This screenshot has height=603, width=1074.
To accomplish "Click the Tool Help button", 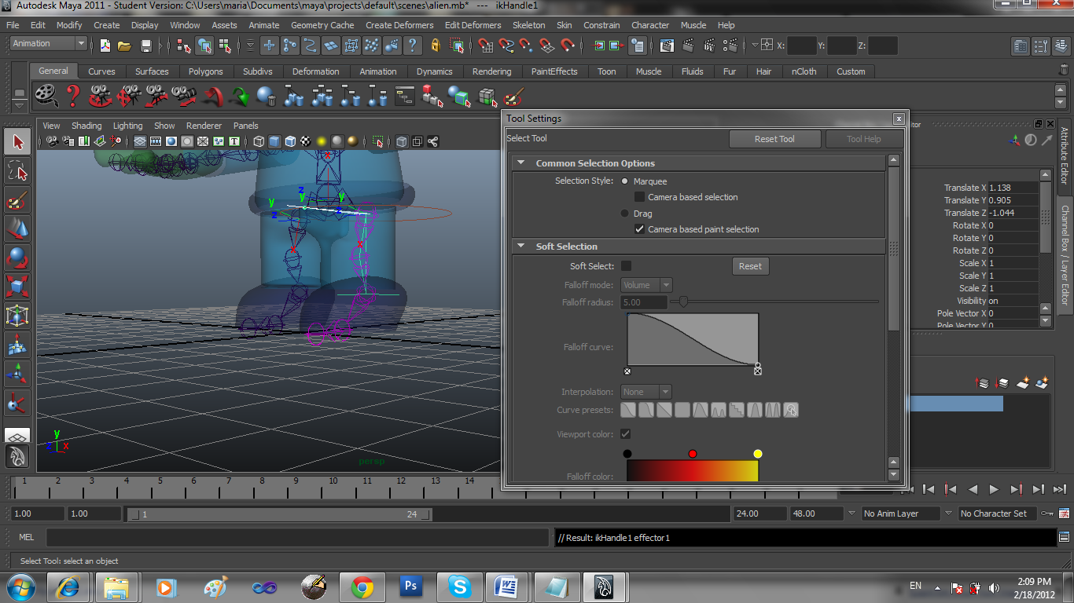I will click(863, 139).
